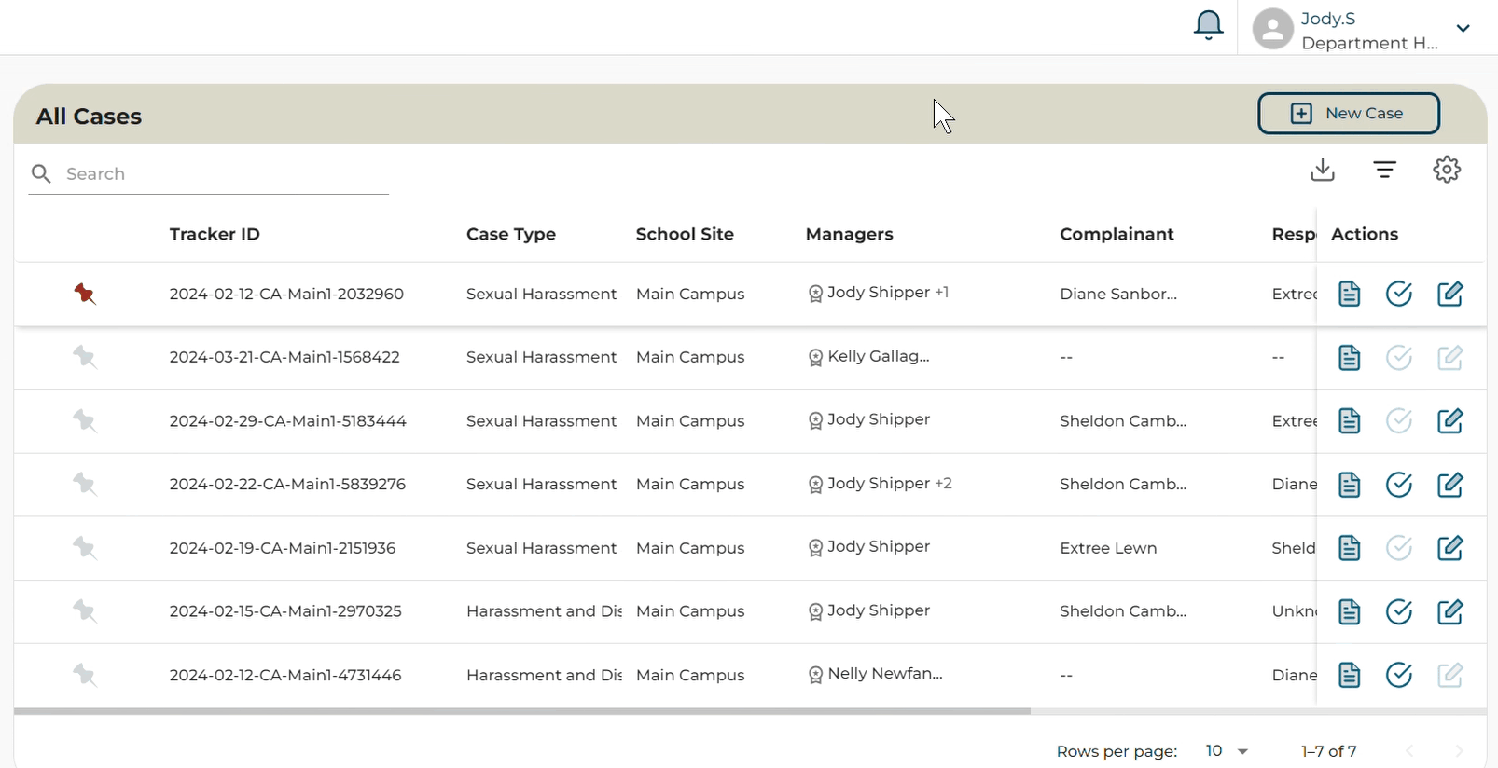Pin case 2024-03-21-CA-Main1-1568422

tap(85, 357)
